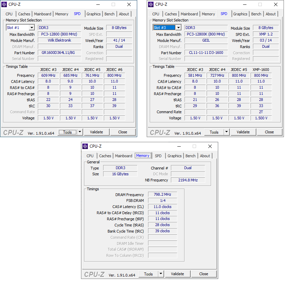The image size is (289, 281).
Task: Click CPU-Z app icon in Memory window title bar
Action: pyautogui.click(x=85, y=146)
